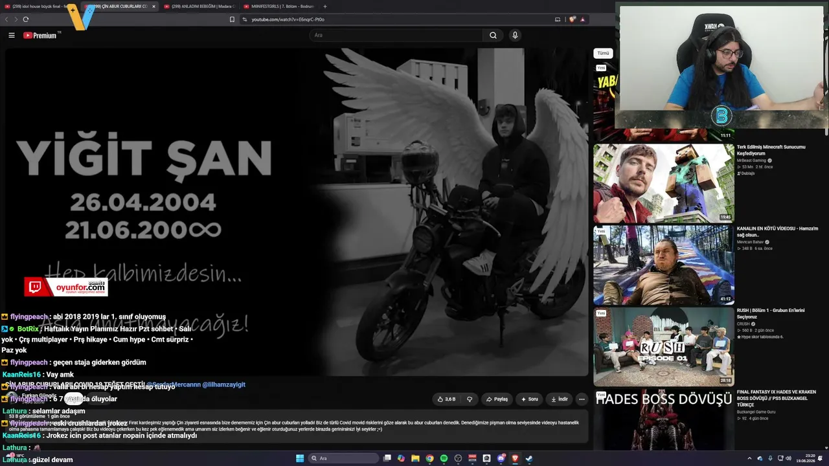
Task: Open the video title Terk Edilmiş Minecraft Sunucumu Keşfediyorum
Action: click(x=771, y=150)
